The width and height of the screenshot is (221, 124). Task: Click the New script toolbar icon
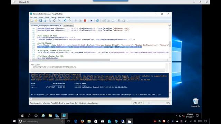tap(31, 21)
